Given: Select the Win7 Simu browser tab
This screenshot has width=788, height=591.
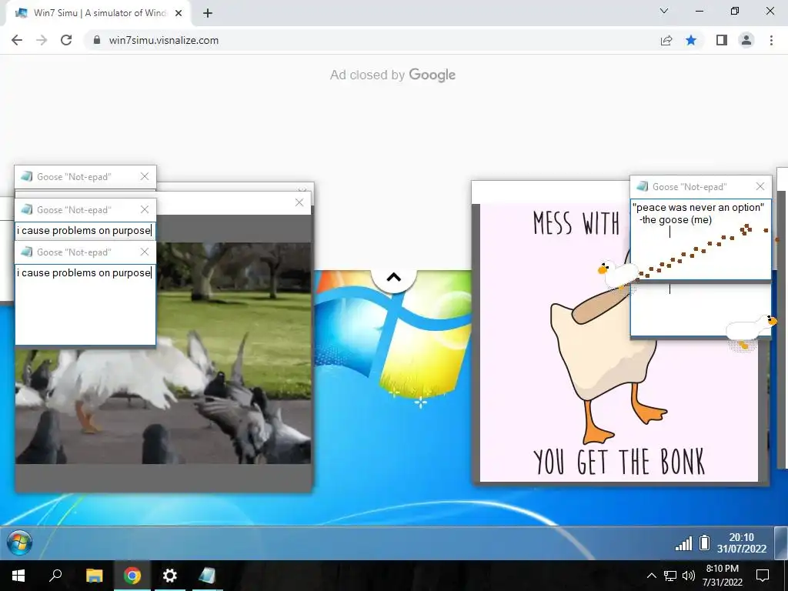Looking at the screenshot, I should (98, 13).
